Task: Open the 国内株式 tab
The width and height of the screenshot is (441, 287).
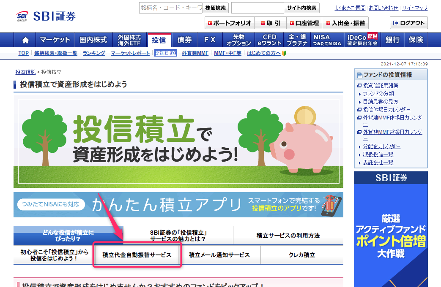Action: (x=93, y=40)
